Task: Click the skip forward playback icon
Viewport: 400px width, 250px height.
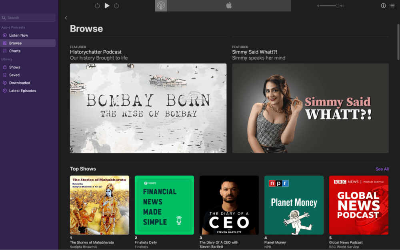Action: [x=116, y=6]
